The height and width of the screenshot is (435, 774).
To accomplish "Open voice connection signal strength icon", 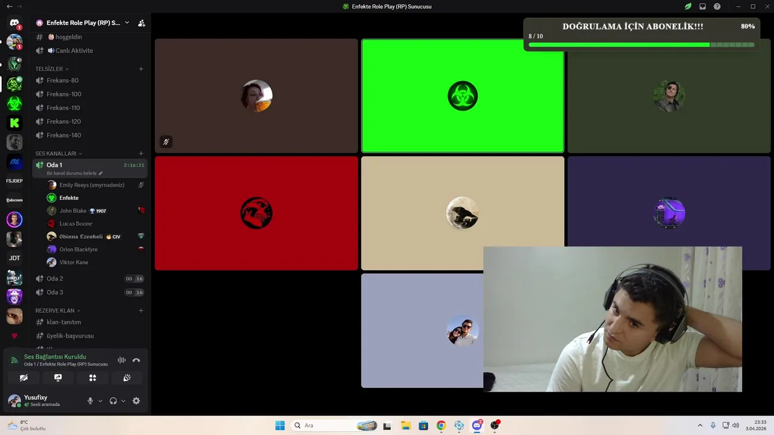I will (15, 360).
